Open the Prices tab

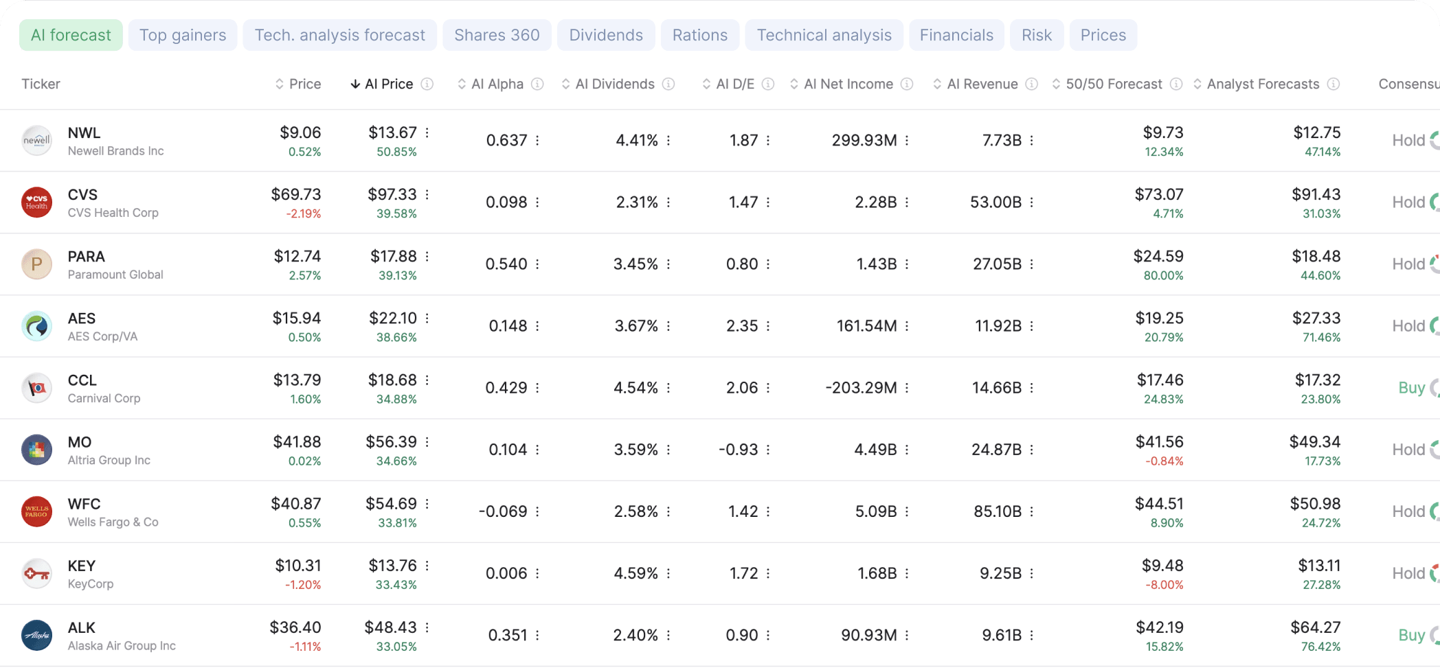[1103, 35]
